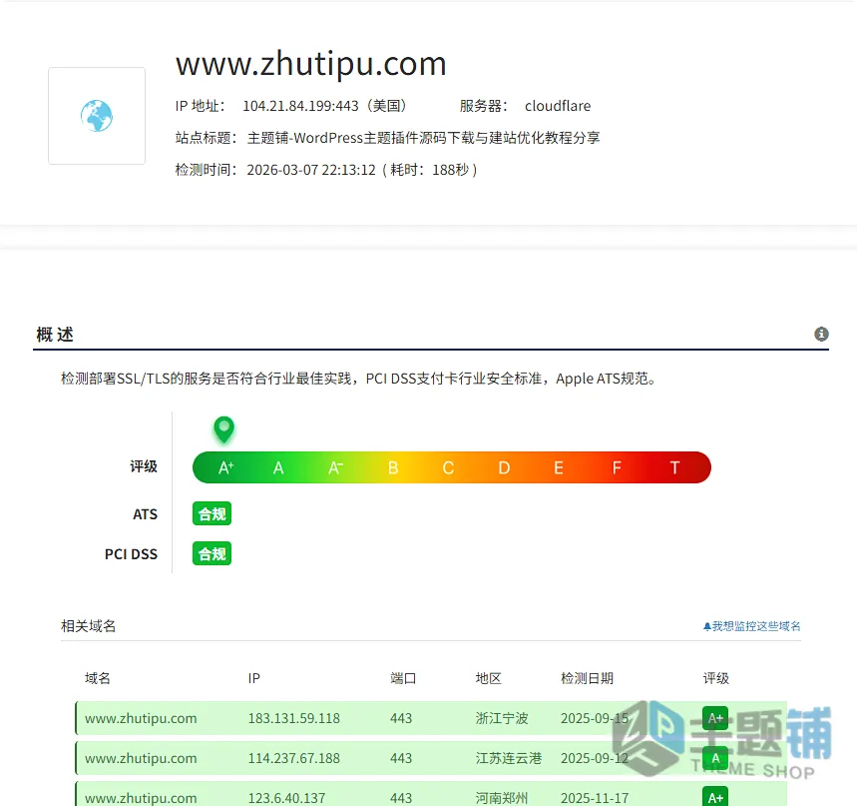This screenshot has width=857, height=806.
Task: Click the cloudflare server value
Action: [x=558, y=106]
